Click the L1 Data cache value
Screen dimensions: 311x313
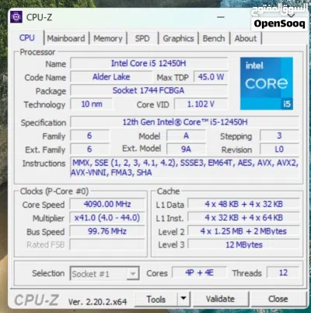pyautogui.click(x=243, y=204)
